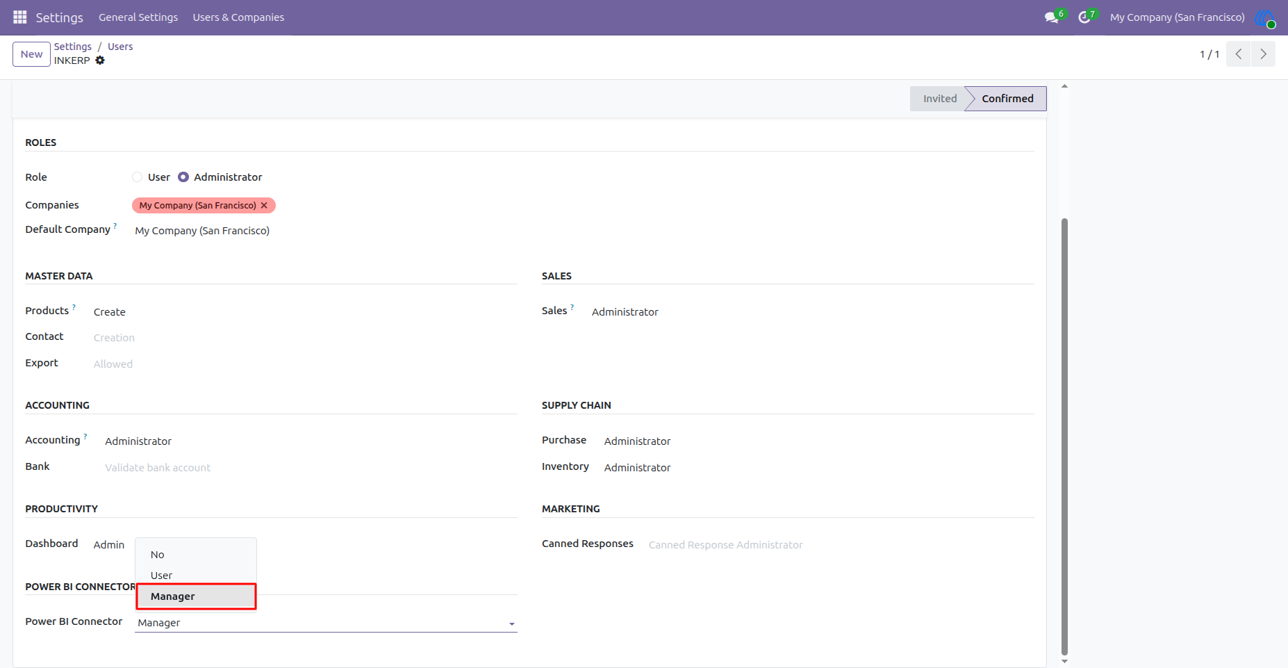Remove My Company (San Francisco) tag
Image resolution: width=1288 pixels, height=668 pixels.
coord(264,206)
